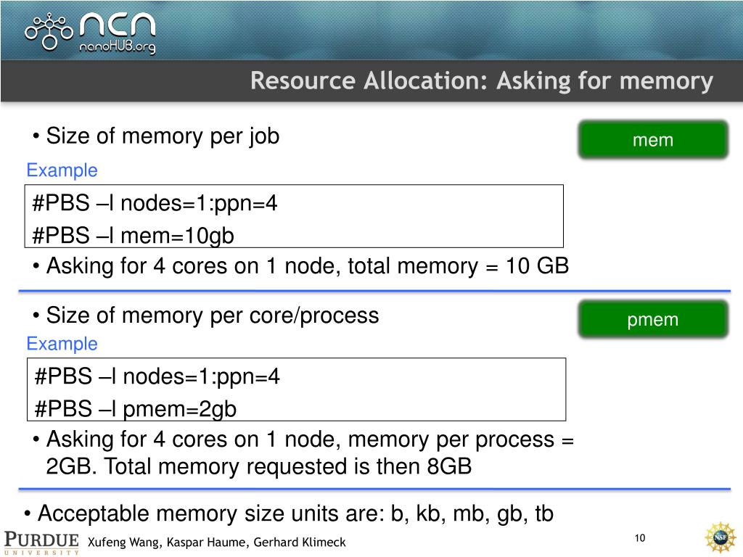Image resolution: width=743 pixels, height=557 pixels.
Task: Click the Purdue University logo
Action: 41,542
